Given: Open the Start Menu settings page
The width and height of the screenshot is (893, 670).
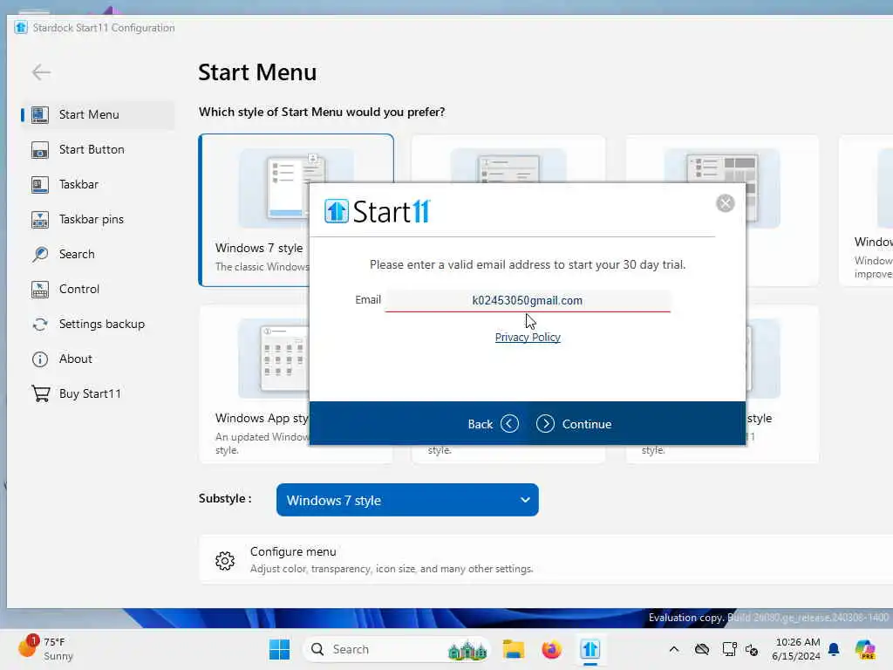Looking at the screenshot, I should coord(98,115).
